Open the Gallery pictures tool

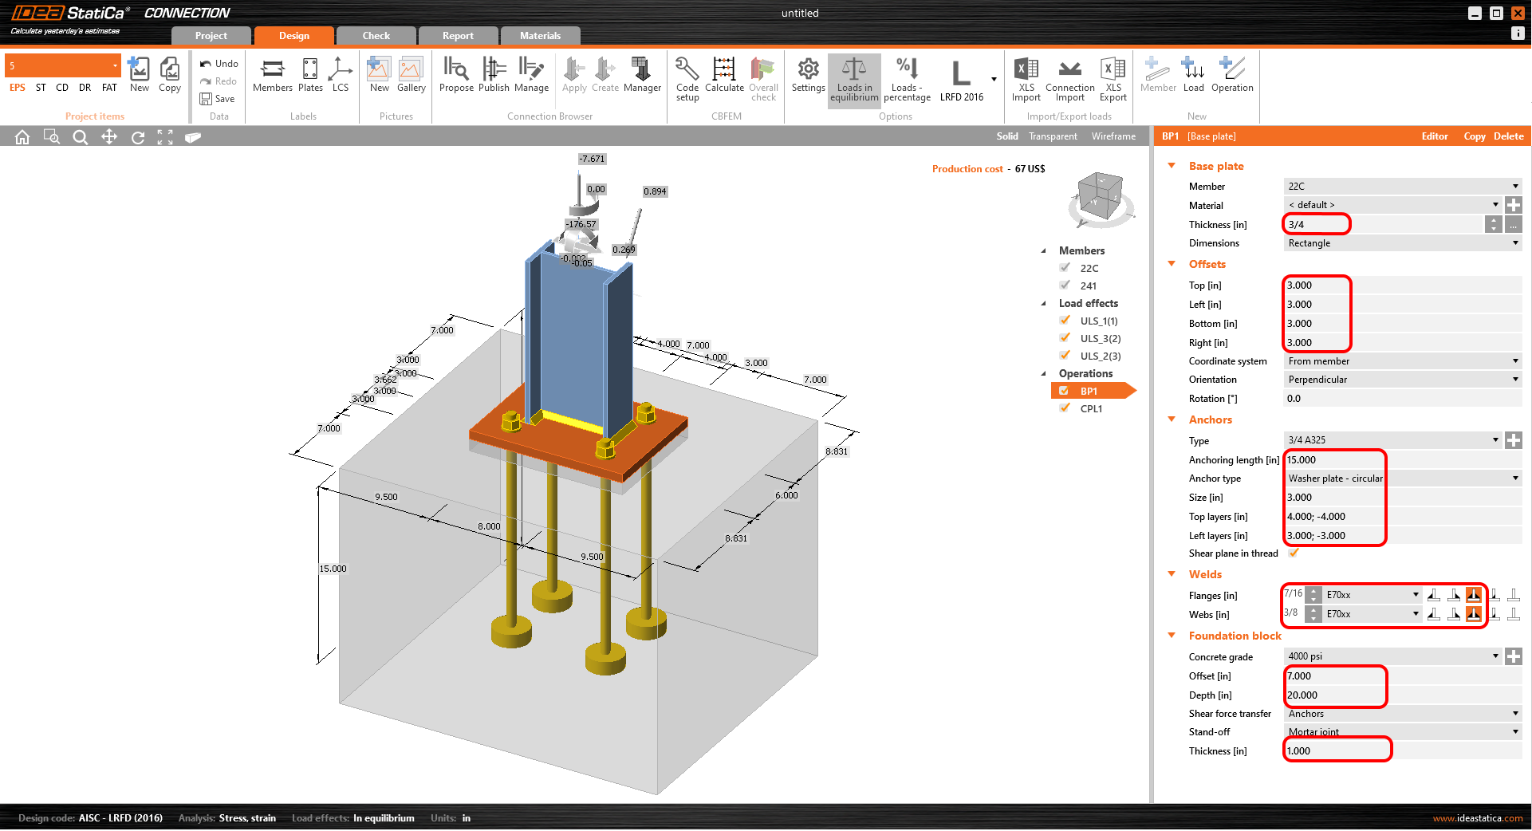411,76
